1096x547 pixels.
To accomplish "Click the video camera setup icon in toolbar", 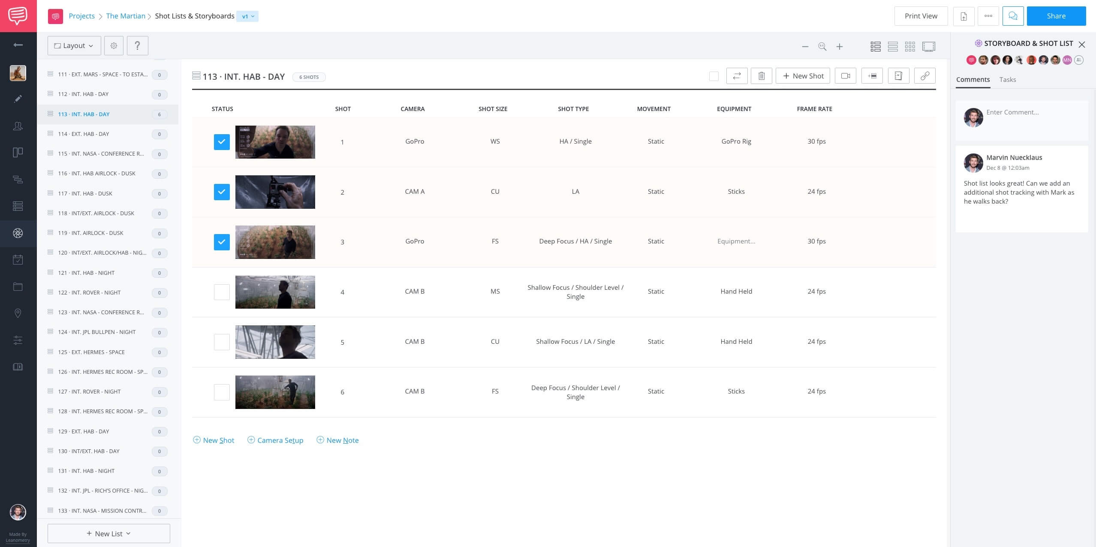I will coord(846,75).
